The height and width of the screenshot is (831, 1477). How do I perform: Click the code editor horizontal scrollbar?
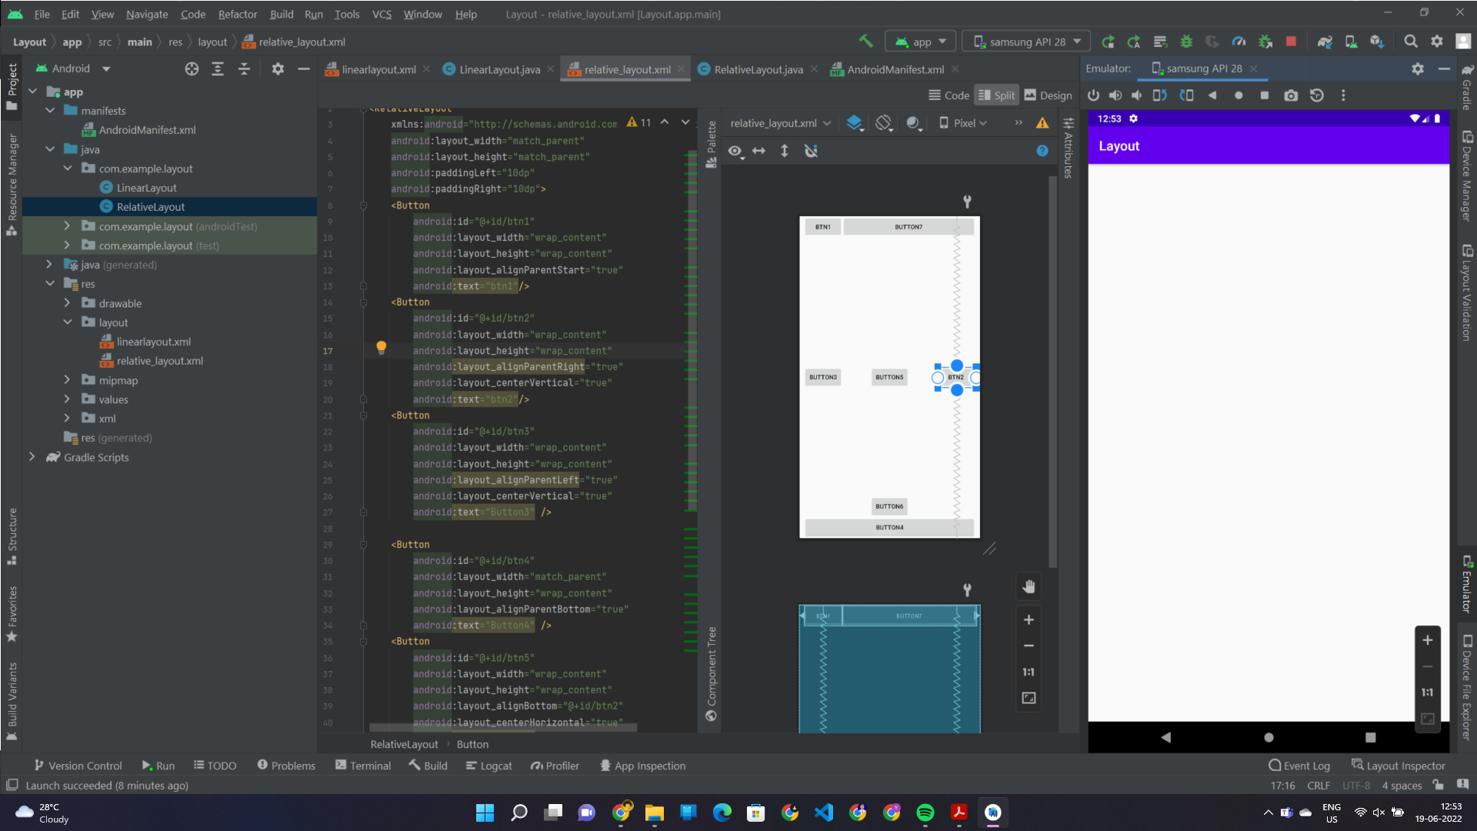pos(503,727)
